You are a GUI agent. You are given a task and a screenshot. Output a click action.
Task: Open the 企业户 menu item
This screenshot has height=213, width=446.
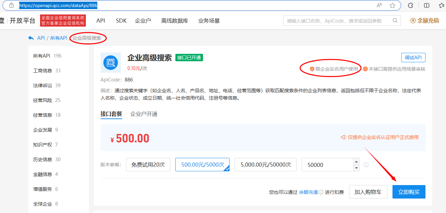coord(143,21)
